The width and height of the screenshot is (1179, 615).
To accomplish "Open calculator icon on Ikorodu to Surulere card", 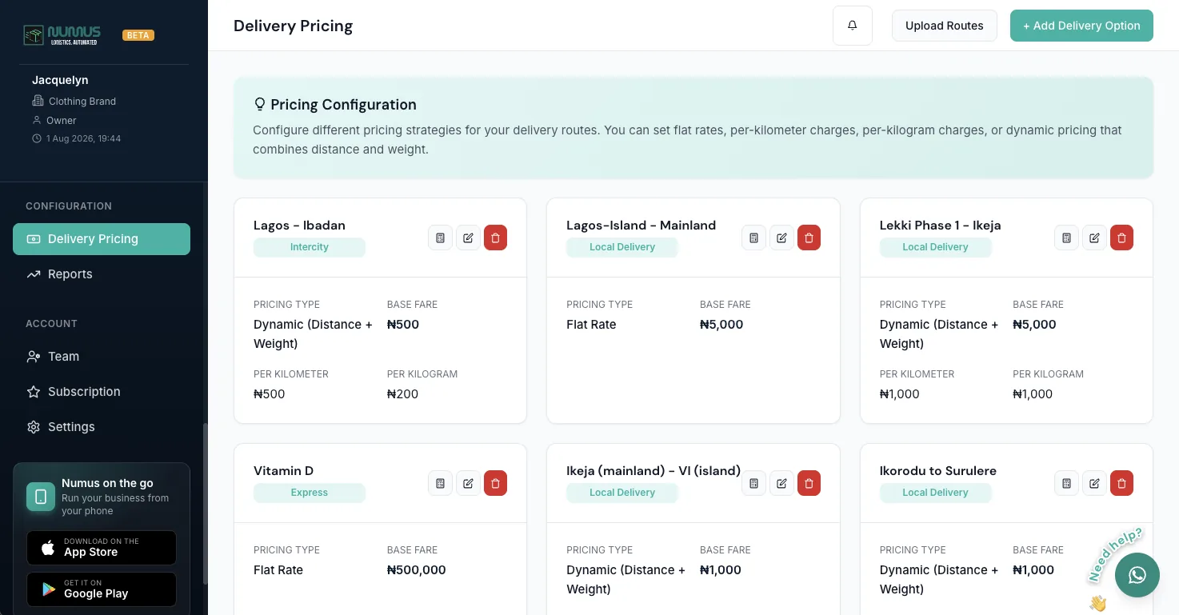I will tap(1066, 483).
